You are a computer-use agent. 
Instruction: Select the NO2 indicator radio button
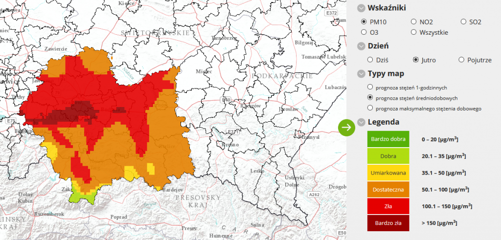point(413,22)
